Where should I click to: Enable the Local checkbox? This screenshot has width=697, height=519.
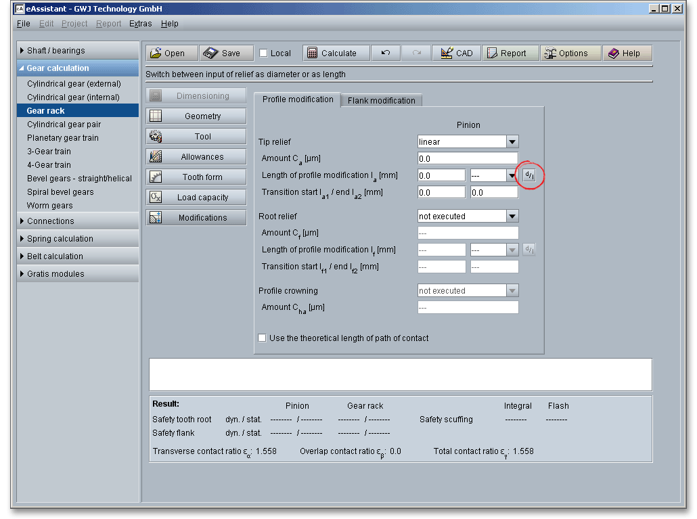point(264,53)
